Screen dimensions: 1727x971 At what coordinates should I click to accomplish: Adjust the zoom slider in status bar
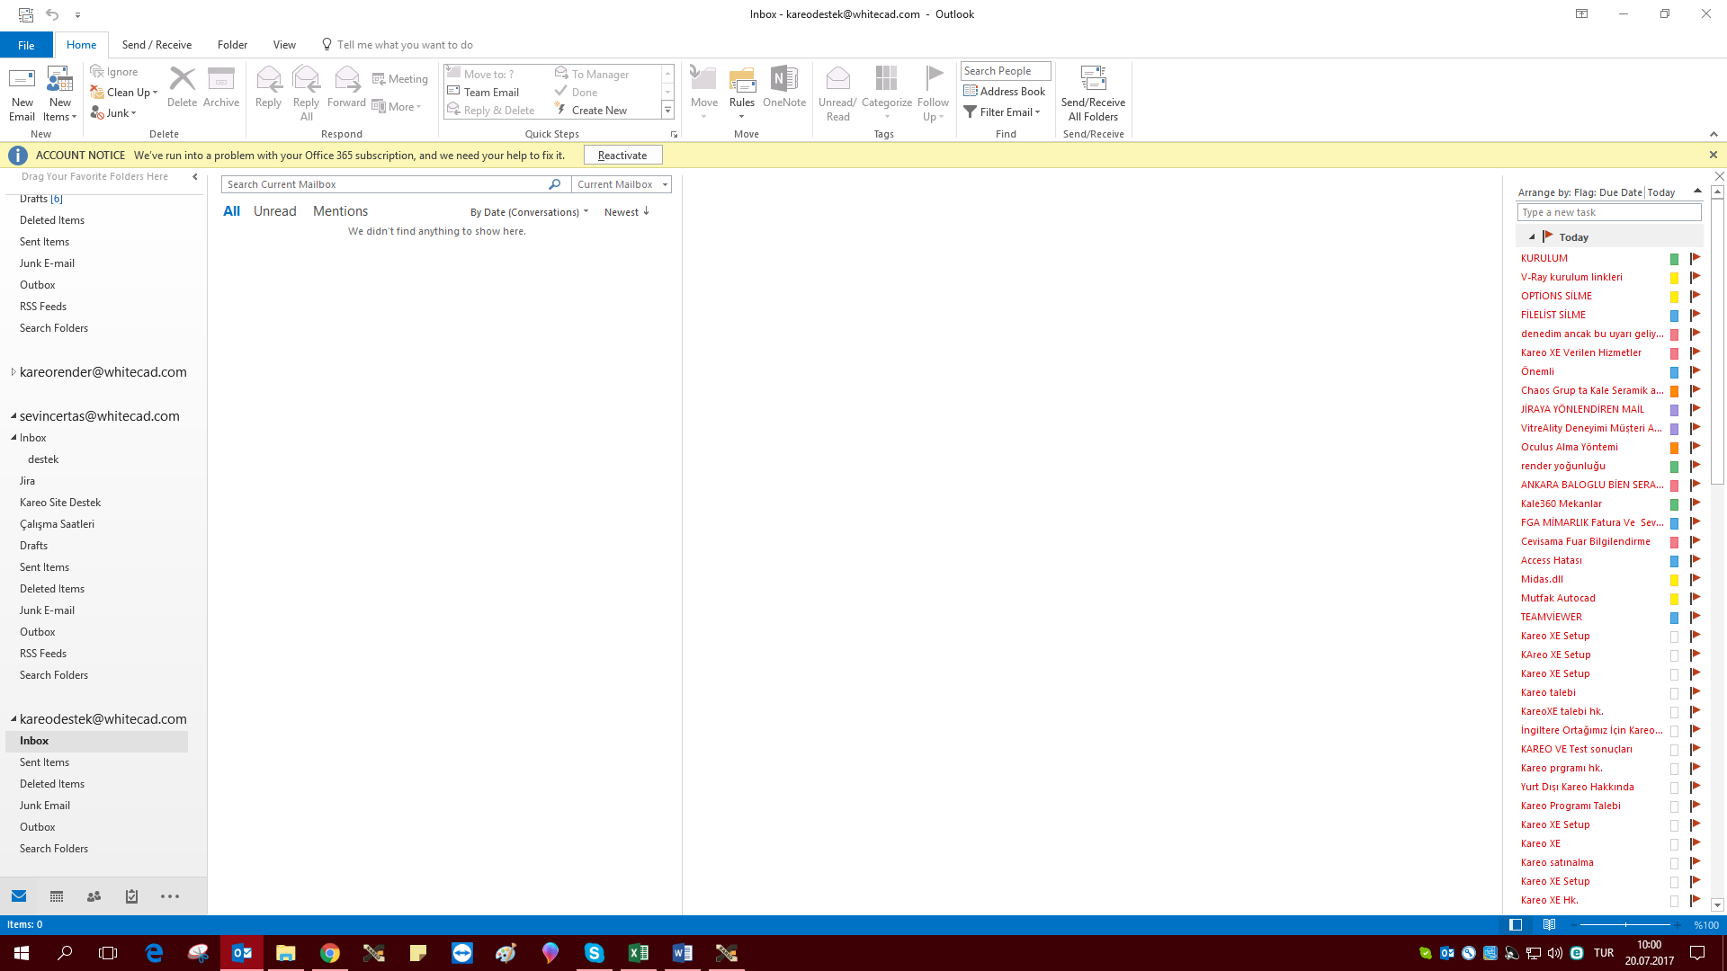tap(1625, 925)
